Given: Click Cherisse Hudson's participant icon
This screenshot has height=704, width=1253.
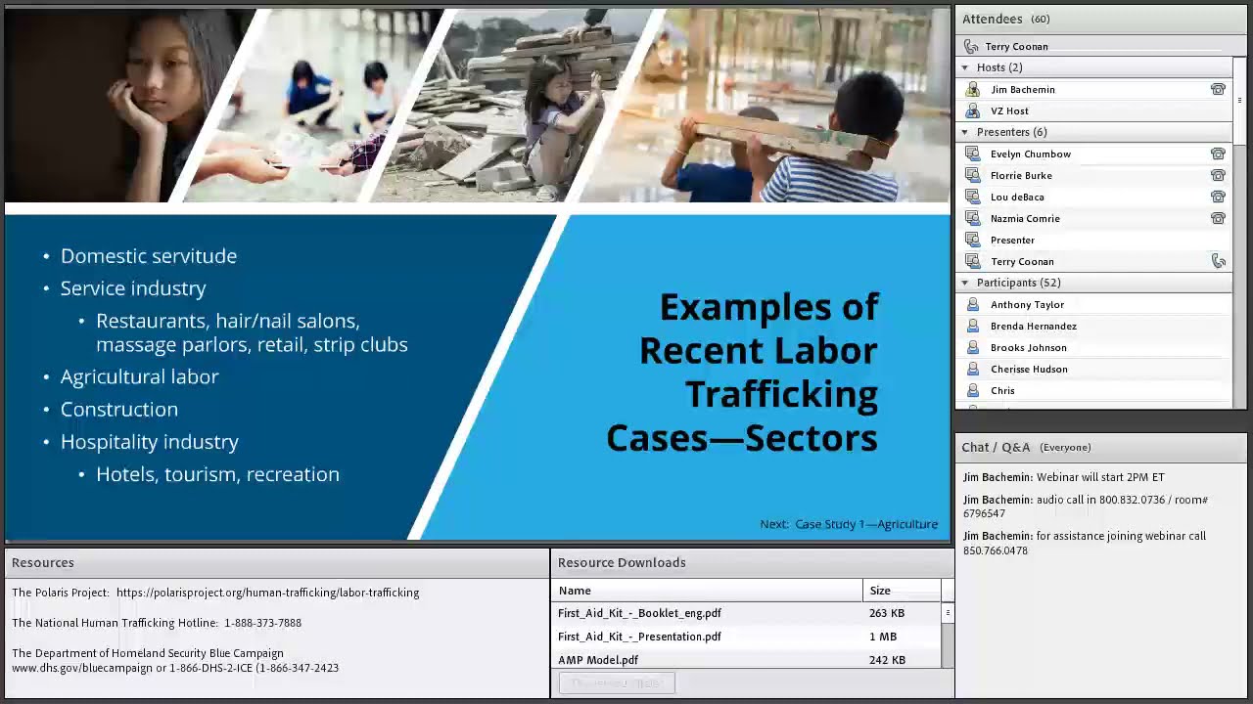Looking at the screenshot, I should 972,369.
